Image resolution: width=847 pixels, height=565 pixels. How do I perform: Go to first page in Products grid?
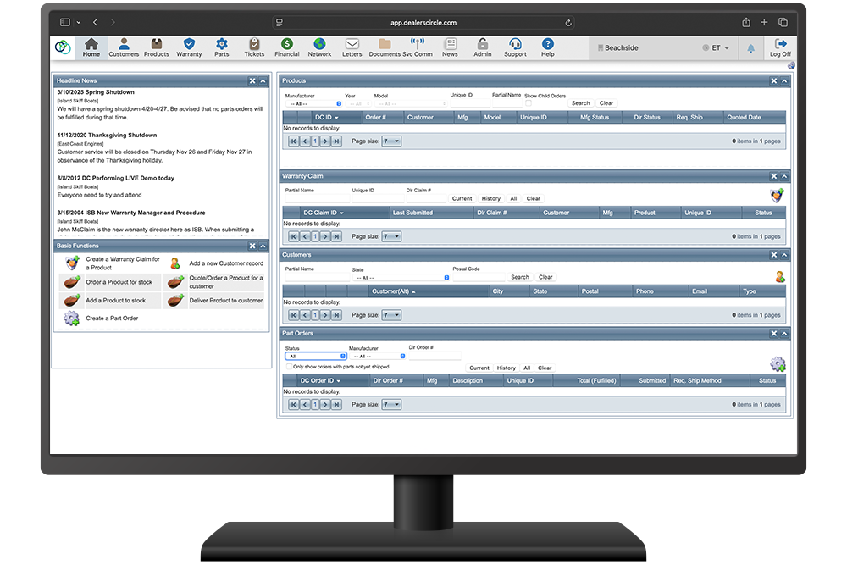(293, 141)
